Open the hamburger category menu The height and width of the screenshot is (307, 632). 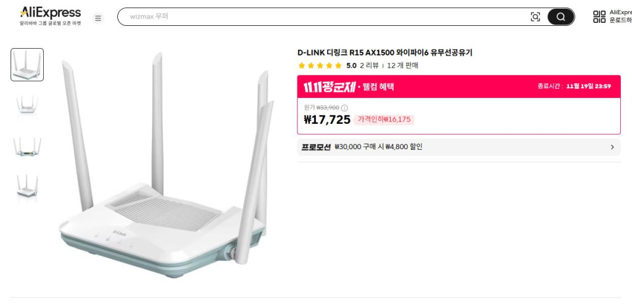pyautogui.click(x=98, y=18)
